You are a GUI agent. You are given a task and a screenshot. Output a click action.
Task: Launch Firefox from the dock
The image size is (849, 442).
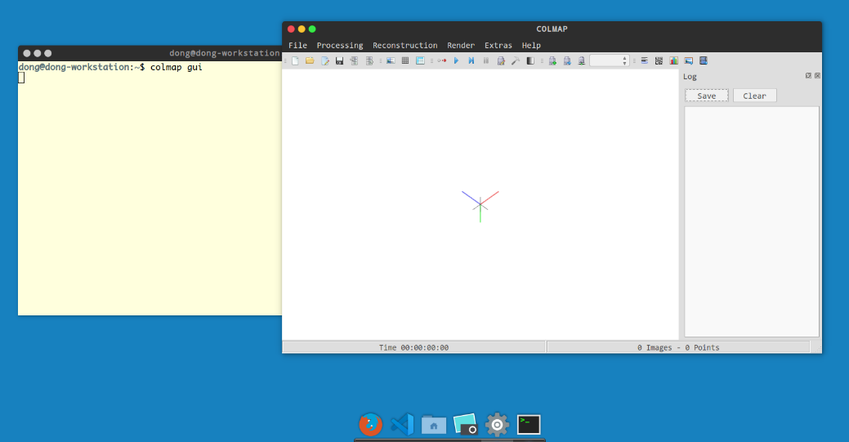(371, 424)
